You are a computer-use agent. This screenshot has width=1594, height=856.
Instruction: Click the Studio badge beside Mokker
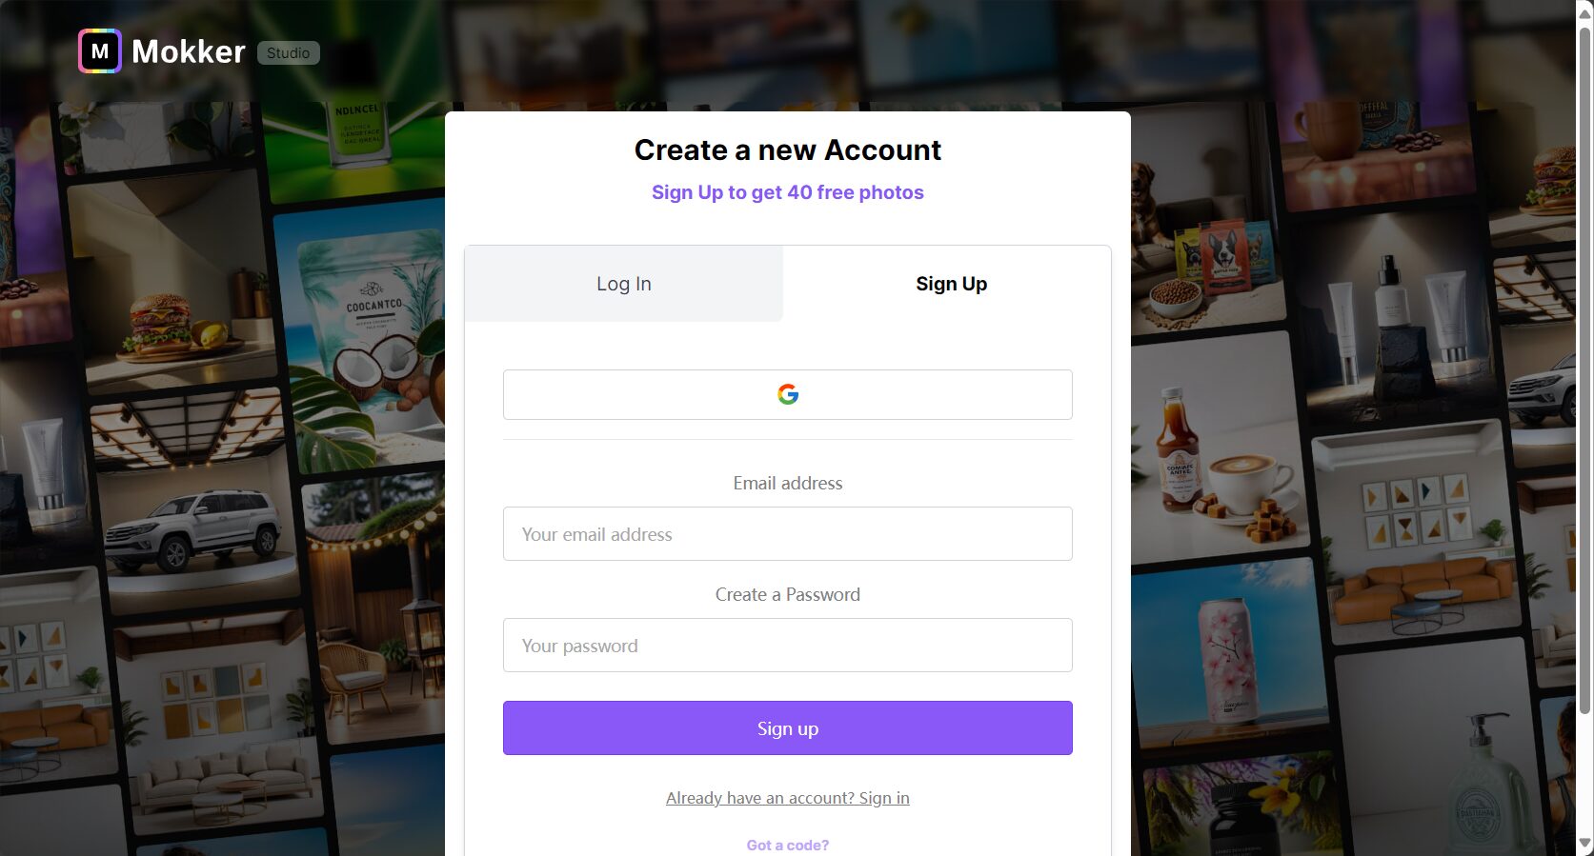point(288,53)
